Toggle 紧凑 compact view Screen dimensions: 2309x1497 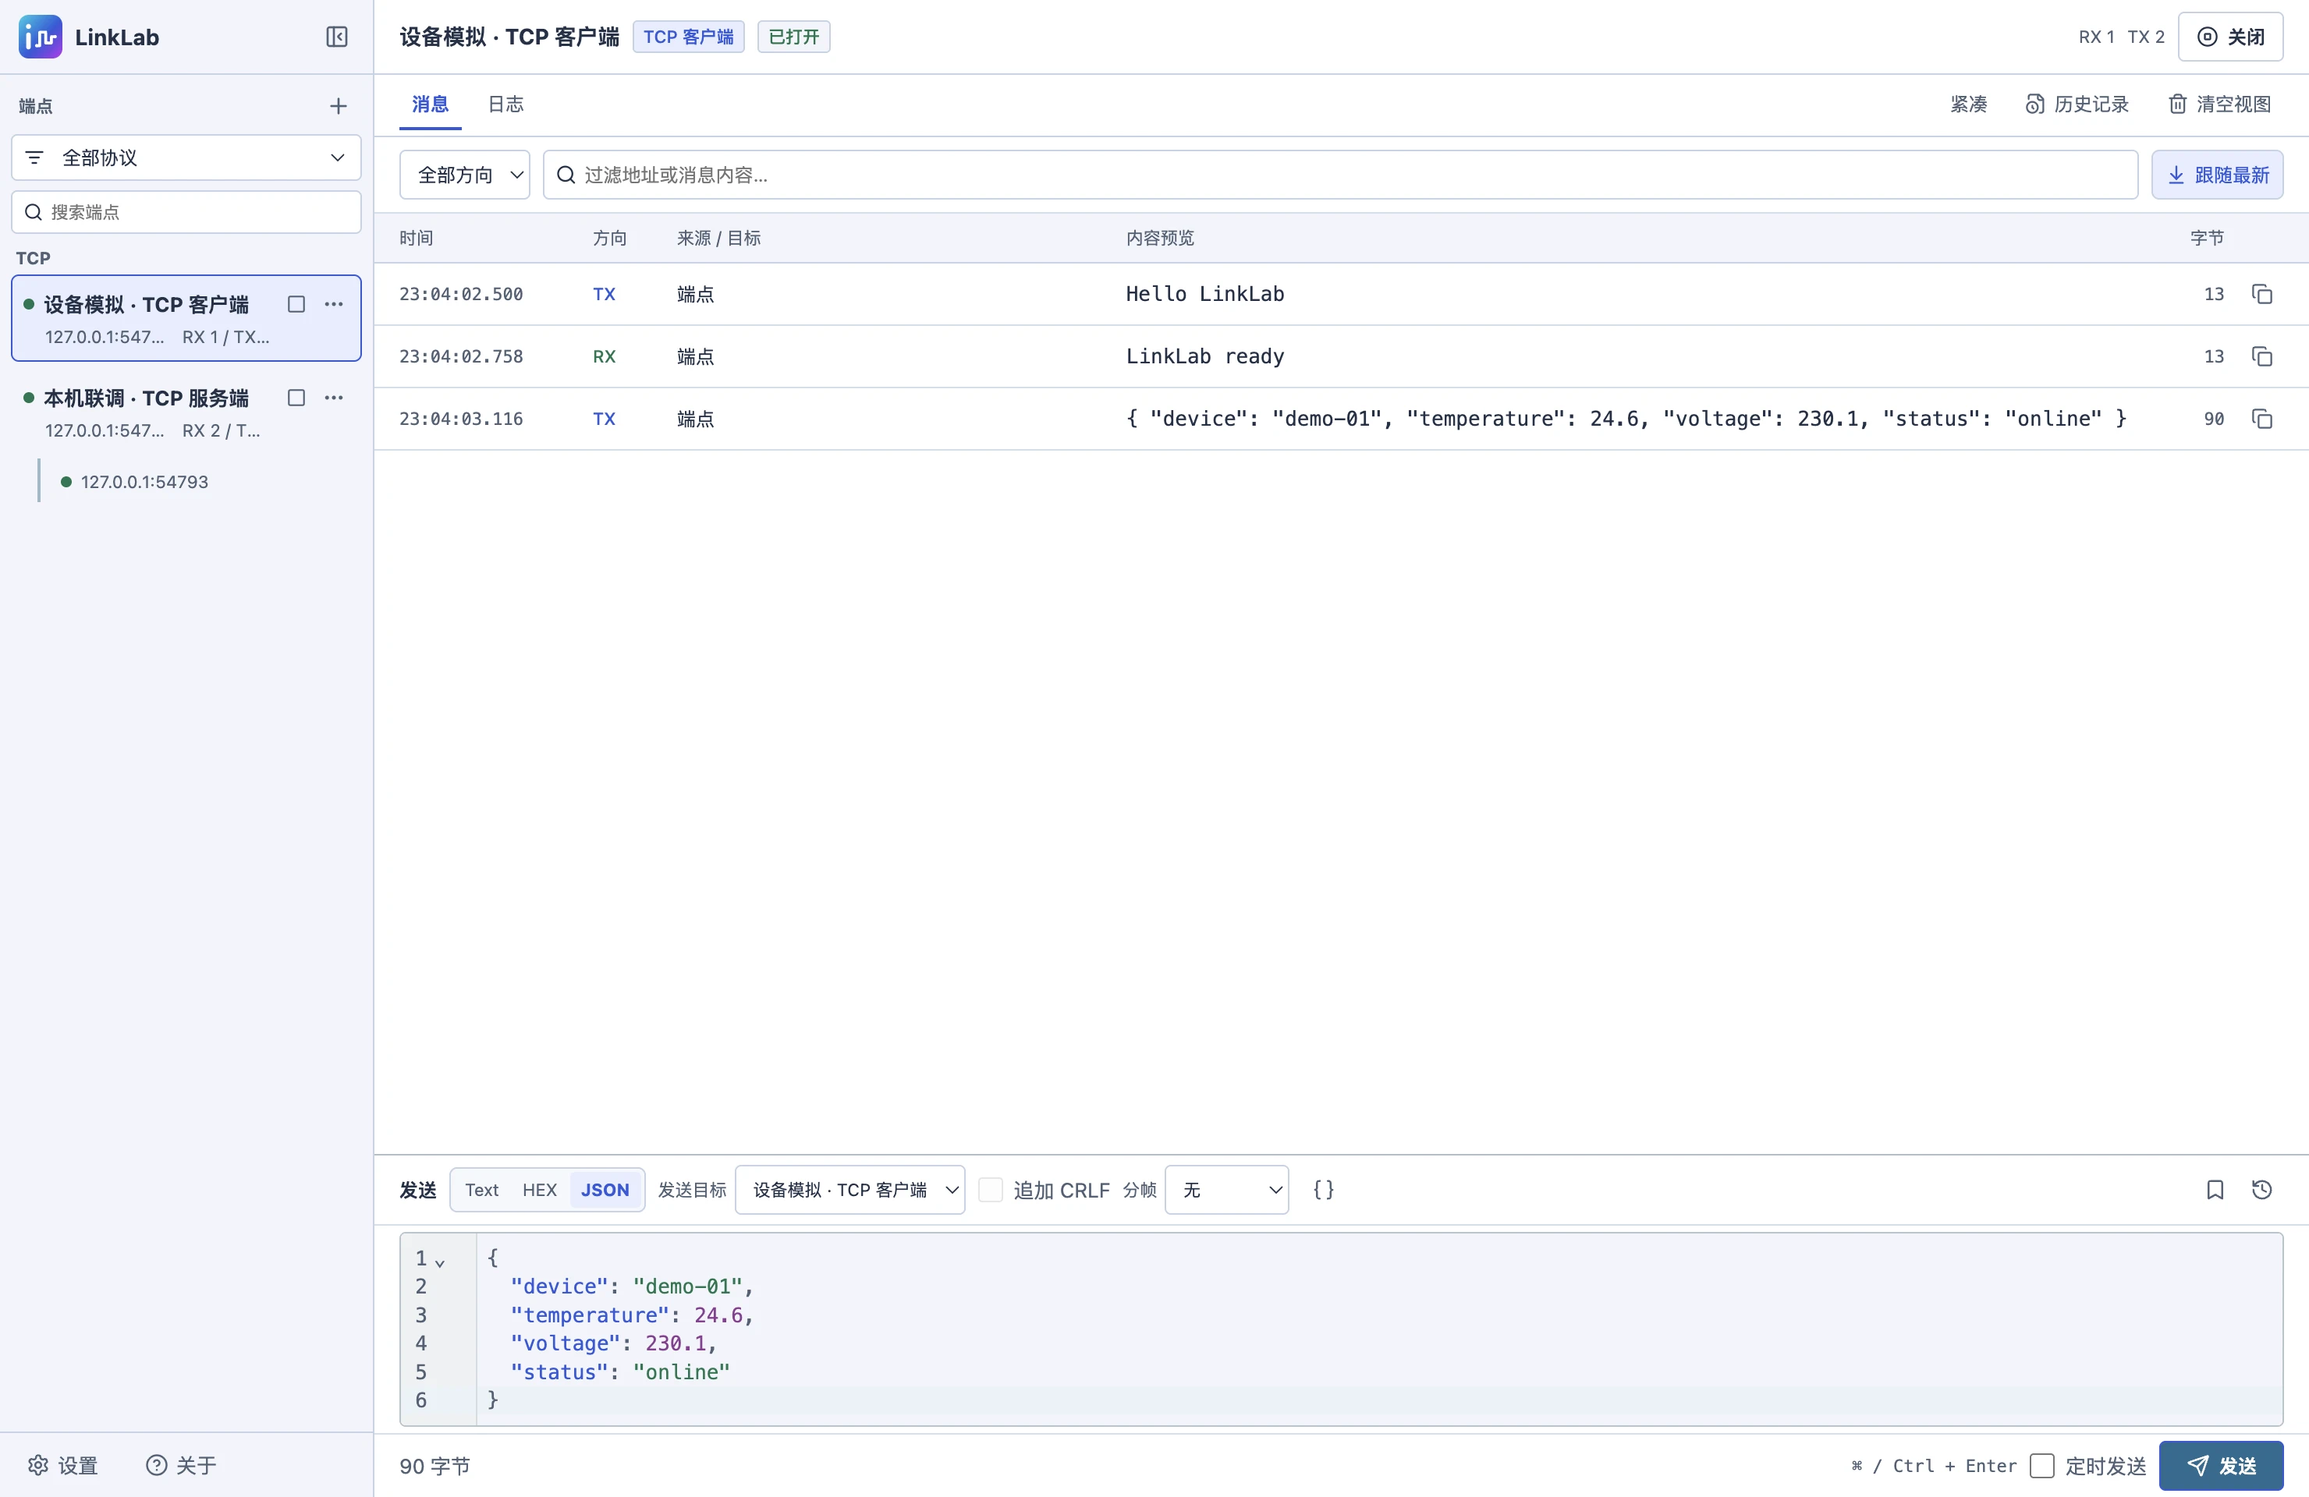pyautogui.click(x=1968, y=104)
